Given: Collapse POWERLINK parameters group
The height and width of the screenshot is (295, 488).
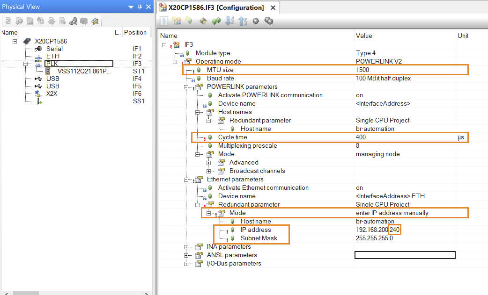Looking at the screenshot, I should (186, 87).
